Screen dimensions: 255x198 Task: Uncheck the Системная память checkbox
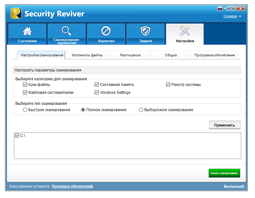(96, 85)
